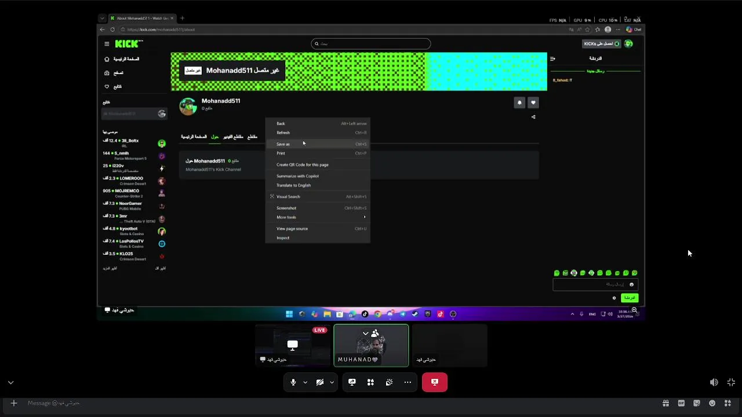Open the Kick hamburger sidebar menu
Viewport: 742px width, 417px height.
click(x=107, y=44)
